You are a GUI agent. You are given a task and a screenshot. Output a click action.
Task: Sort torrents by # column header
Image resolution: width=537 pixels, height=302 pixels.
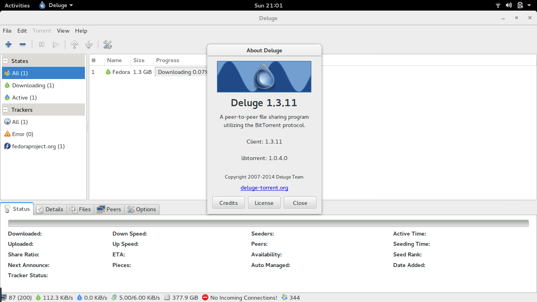(97, 60)
